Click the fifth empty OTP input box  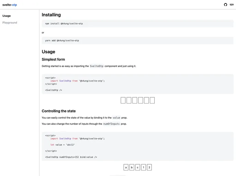[x=146, y=100]
